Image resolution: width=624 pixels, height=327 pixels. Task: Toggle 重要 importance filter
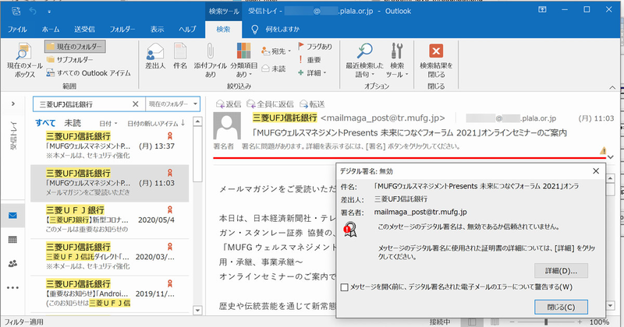309,60
